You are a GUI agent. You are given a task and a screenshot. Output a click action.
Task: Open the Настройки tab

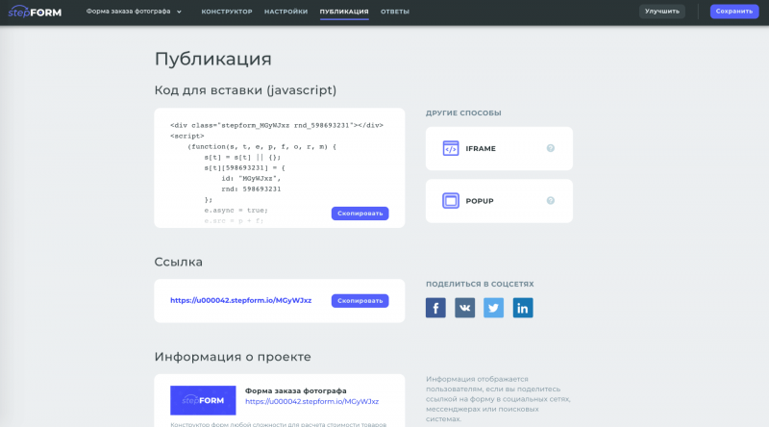click(285, 12)
